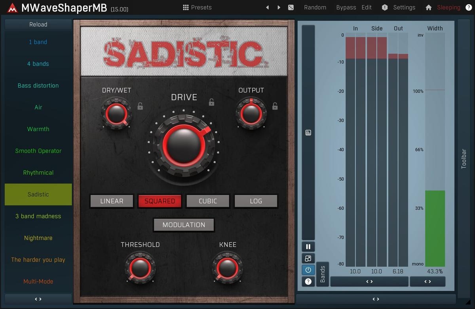Click the next preset arrow

(x=279, y=8)
